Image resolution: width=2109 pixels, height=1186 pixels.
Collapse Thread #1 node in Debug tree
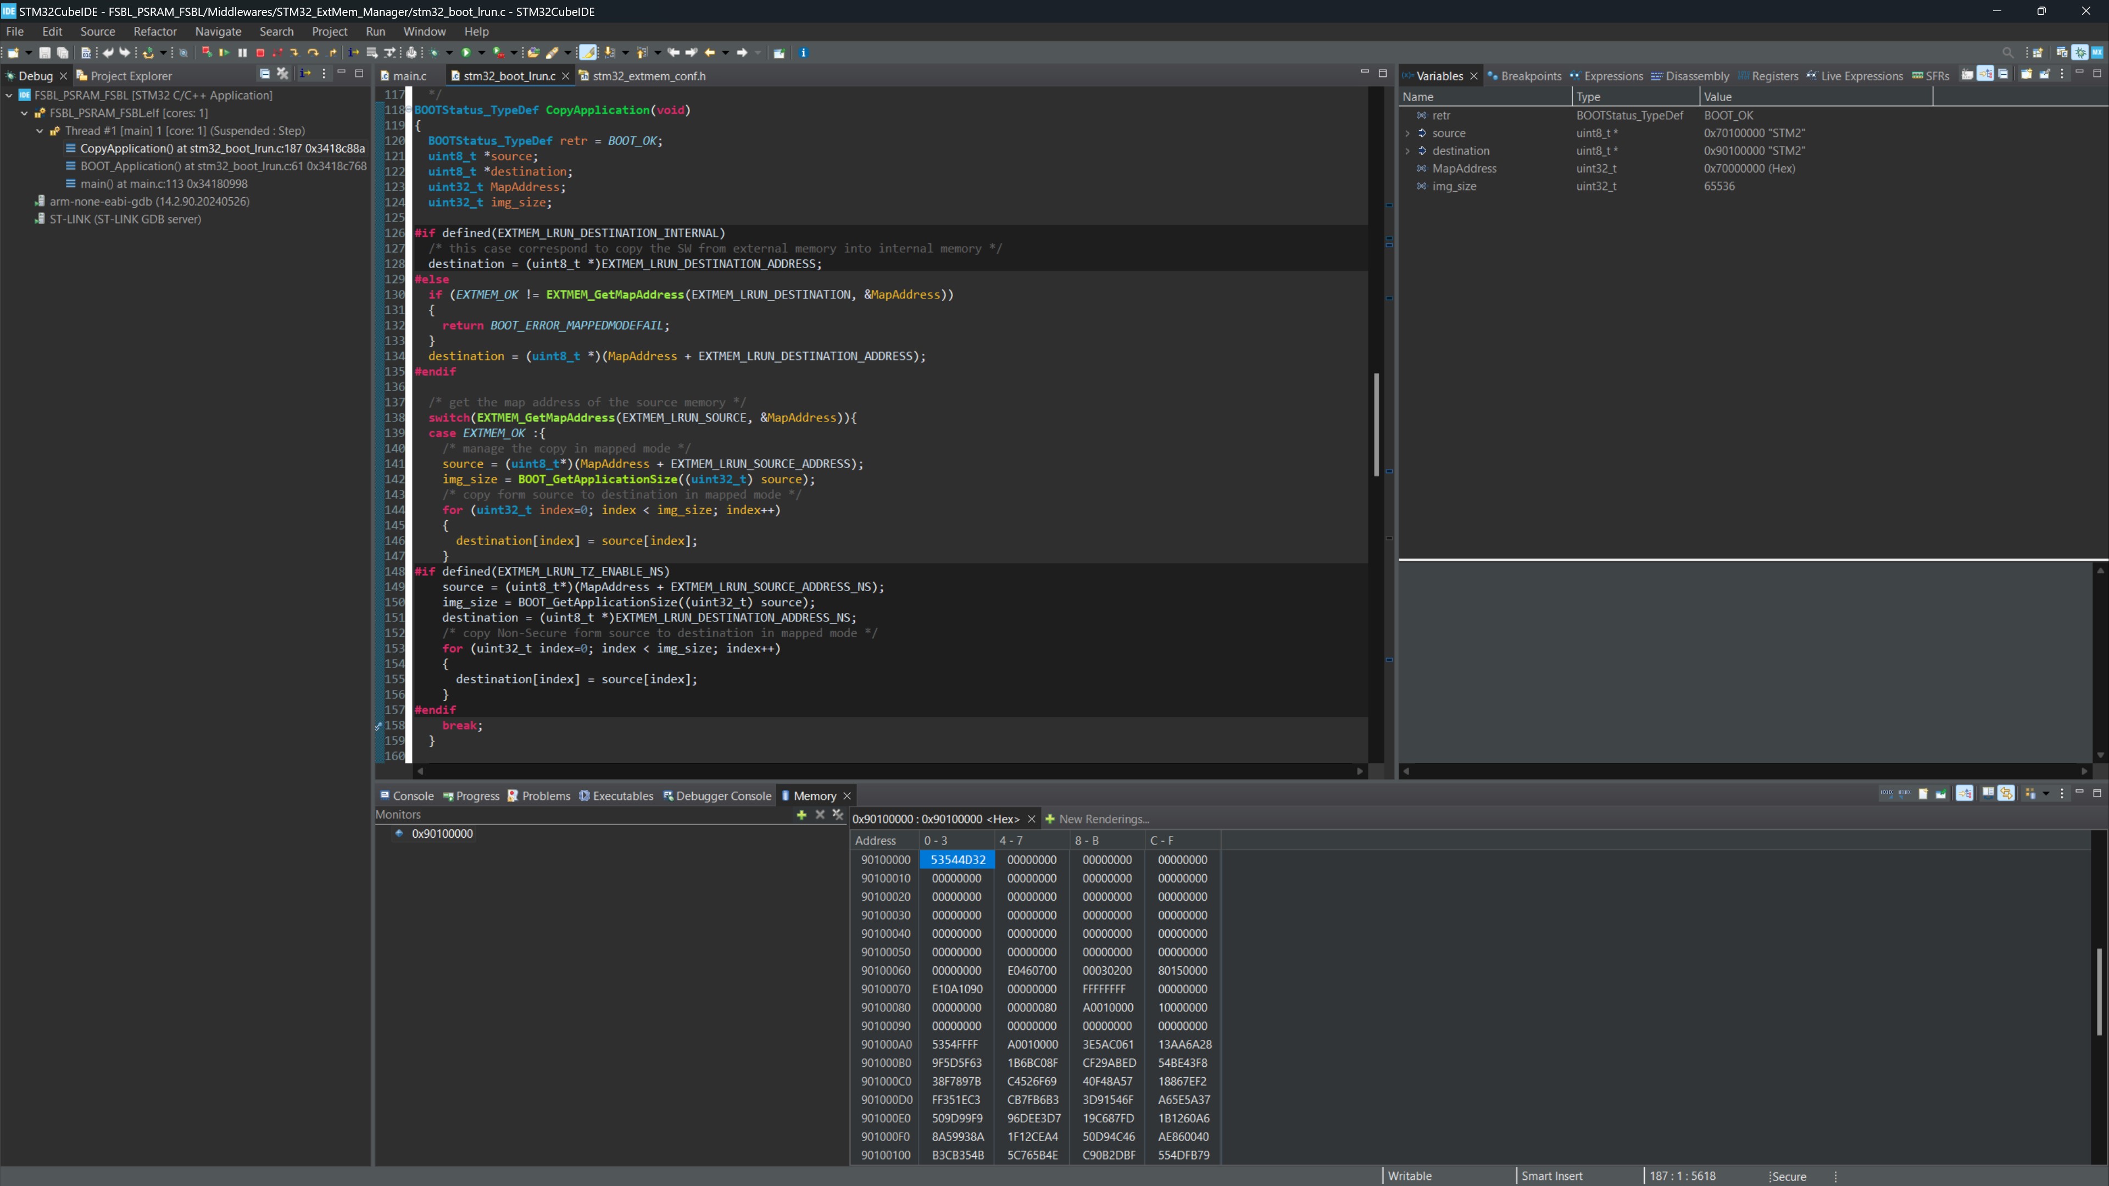pos(40,131)
